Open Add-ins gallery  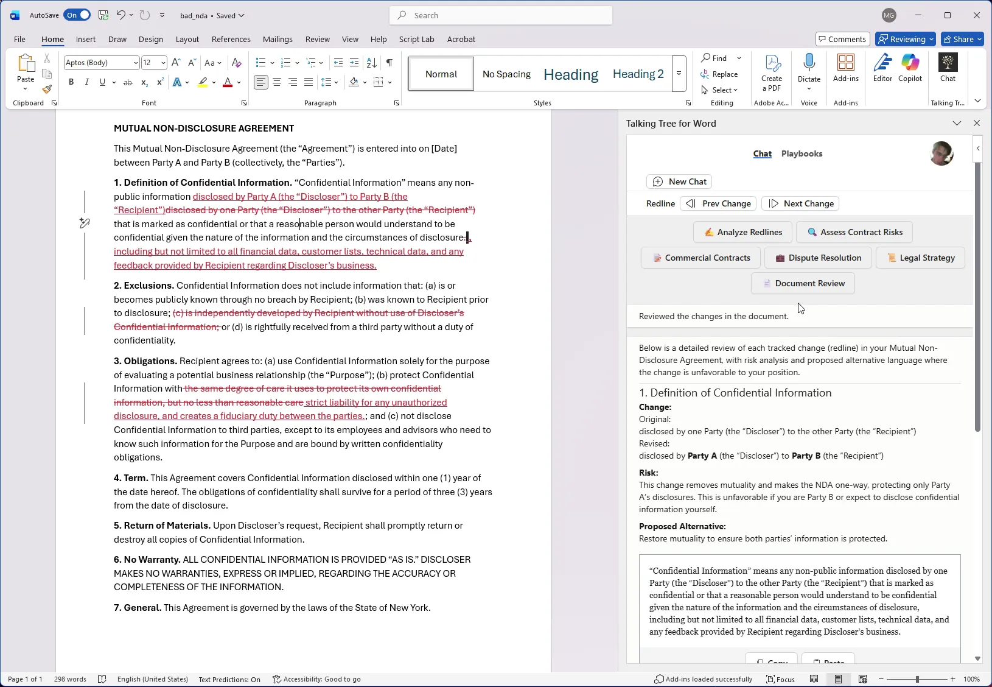point(846,68)
